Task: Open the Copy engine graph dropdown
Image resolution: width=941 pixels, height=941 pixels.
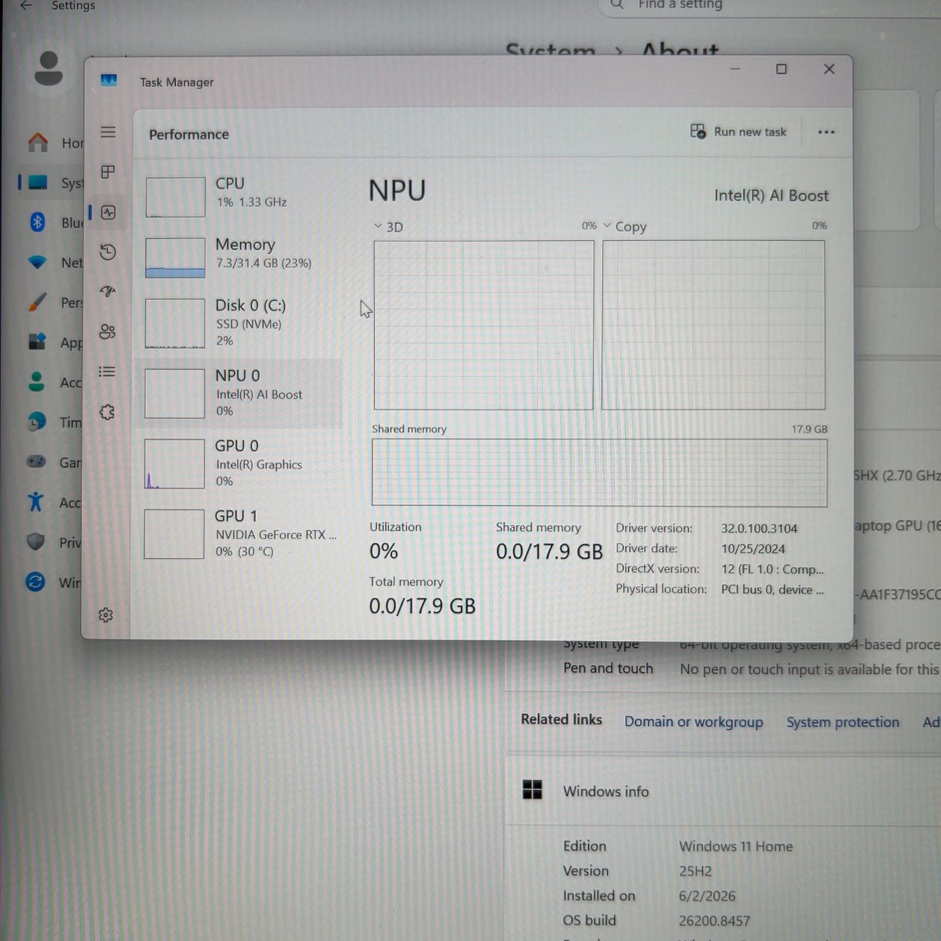Action: point(625,227)
